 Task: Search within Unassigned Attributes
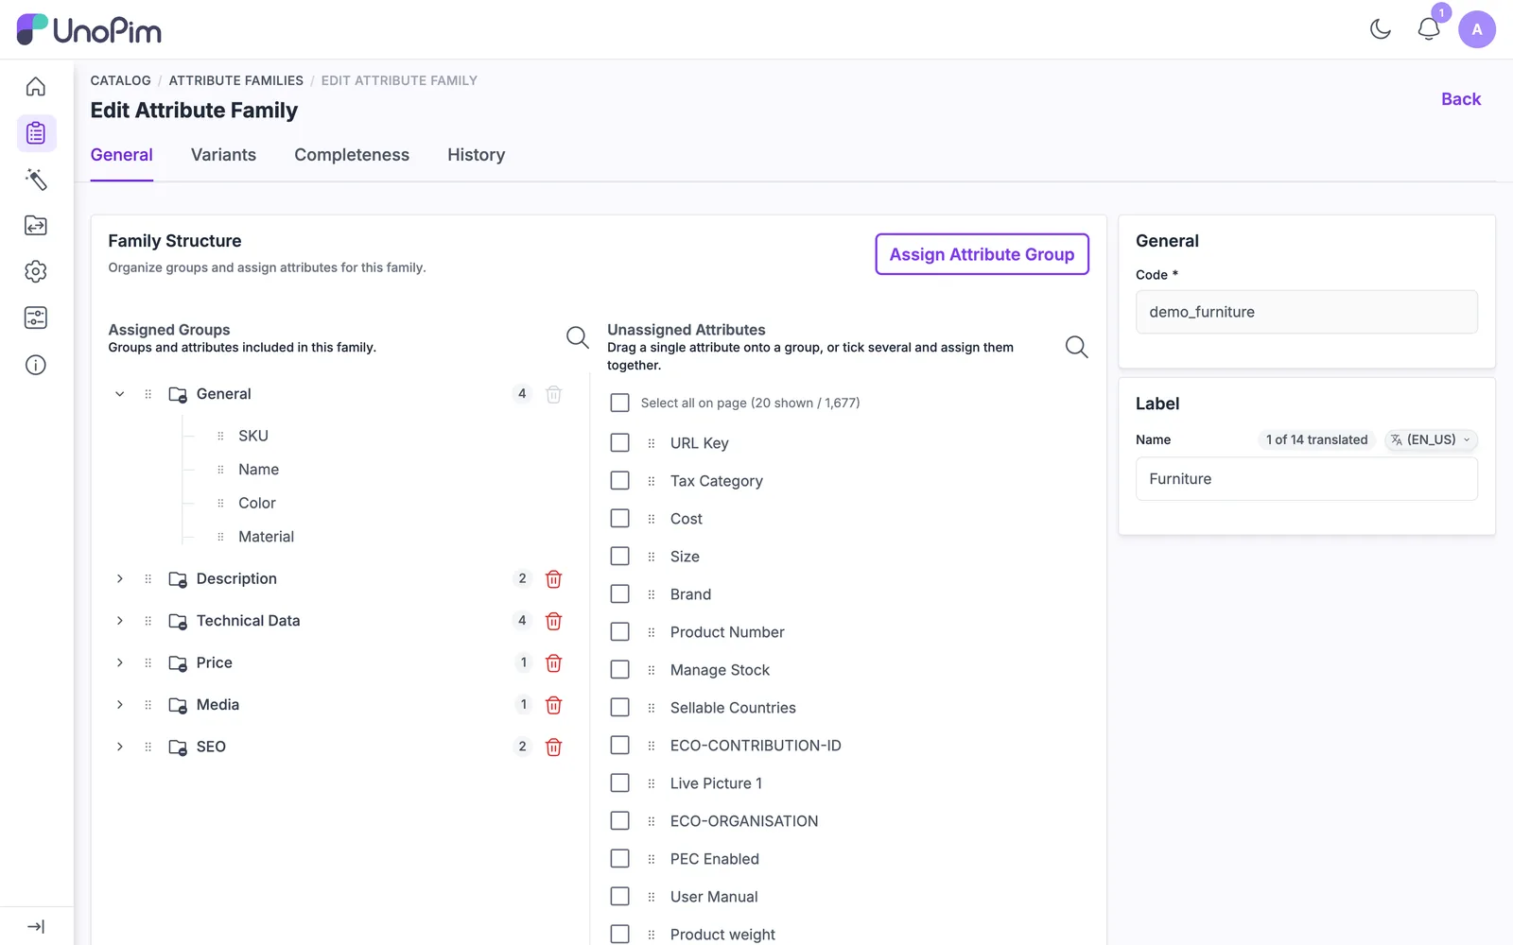pos(1076,347)
